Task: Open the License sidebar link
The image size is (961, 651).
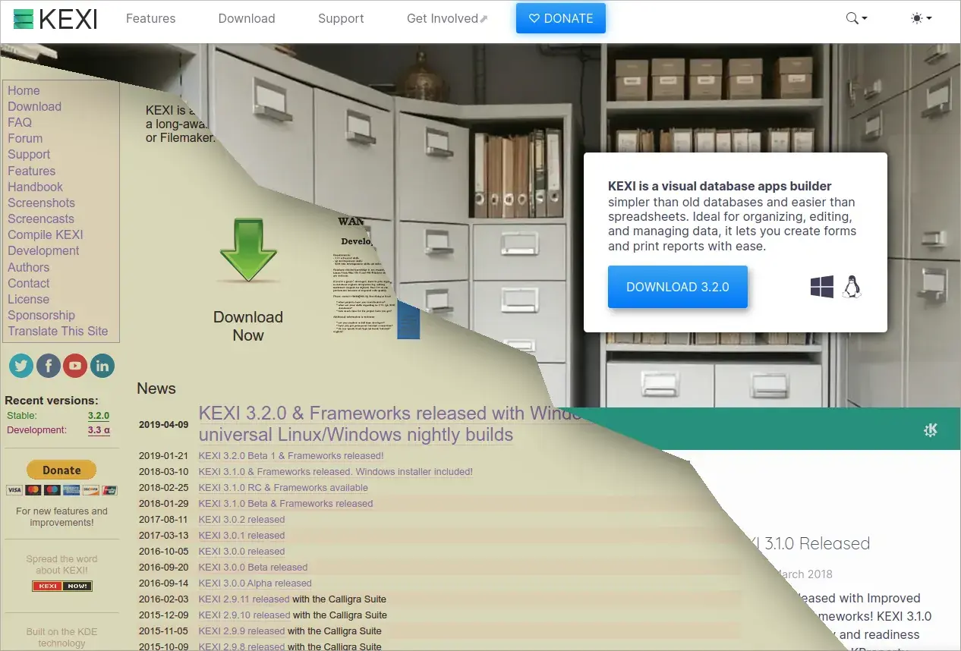Action: point(28,299)
